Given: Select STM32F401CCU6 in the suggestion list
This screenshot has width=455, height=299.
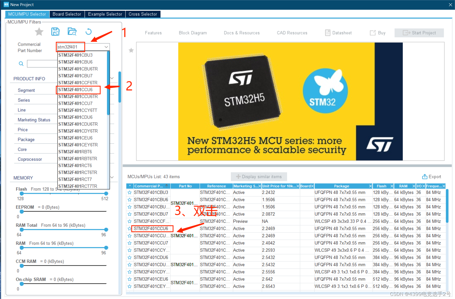Looking at the screenshot, I should pyautogui.click(x=78, y=90).
